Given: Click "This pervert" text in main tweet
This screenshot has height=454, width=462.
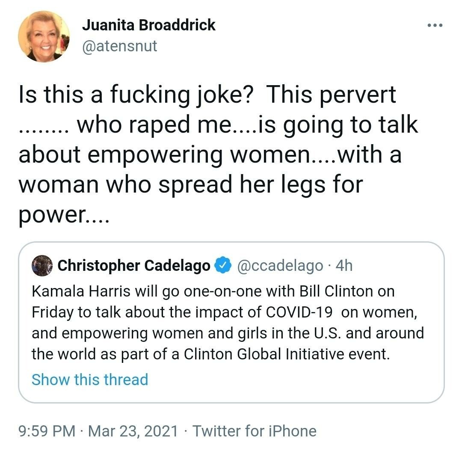Looking at the screenshot, I should (x=331, y=95).
